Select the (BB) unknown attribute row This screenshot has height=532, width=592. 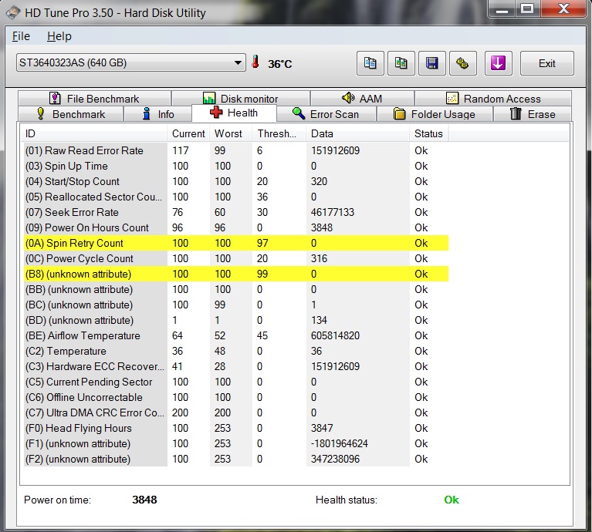[236, 290]
